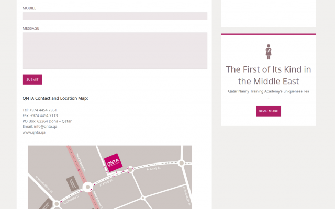Click the PO Box 63364 Doha address line
This screenshot has height=209, width=335.
pos(47,121)
